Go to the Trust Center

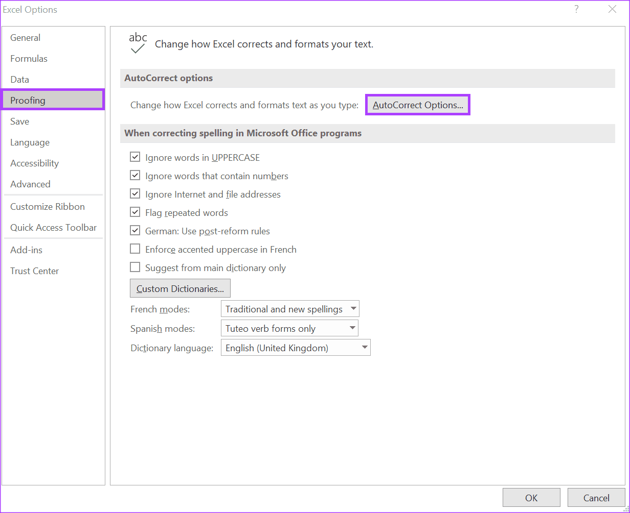[x=53, y=271]
